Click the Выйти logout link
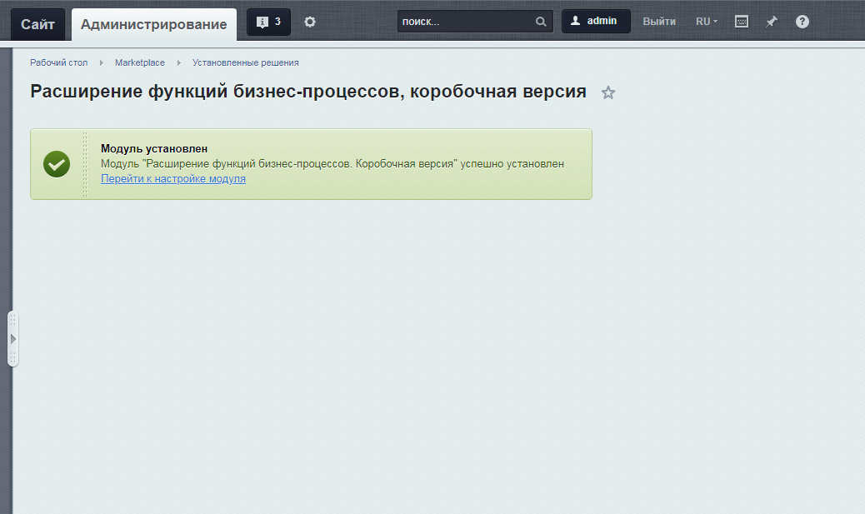The image size is (865, 514). coord(659,22)
